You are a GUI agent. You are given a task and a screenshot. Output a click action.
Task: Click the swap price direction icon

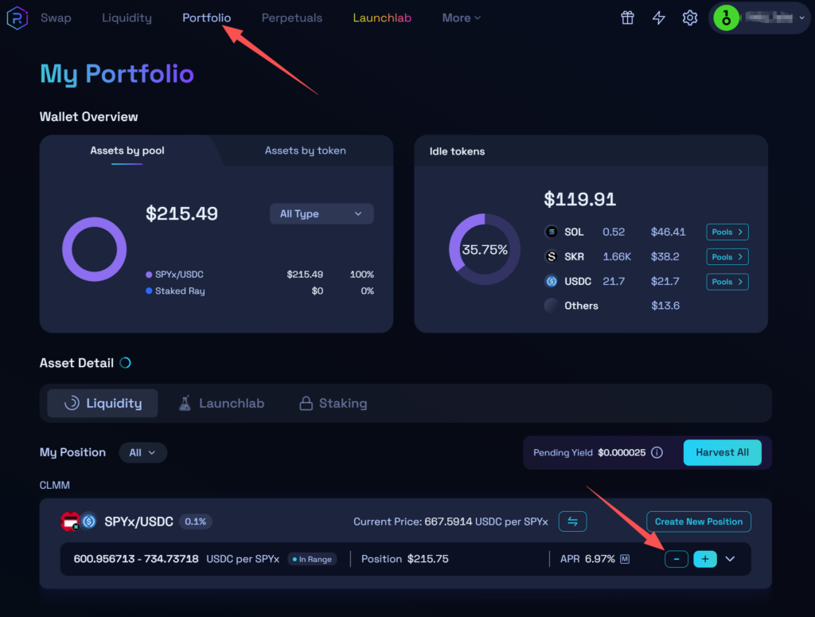tap(572, 521)
